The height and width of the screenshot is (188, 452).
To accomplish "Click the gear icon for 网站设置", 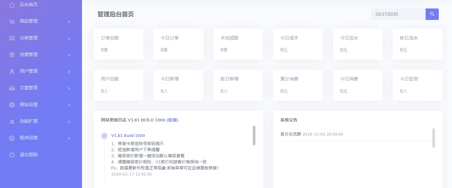I will 12,105.
